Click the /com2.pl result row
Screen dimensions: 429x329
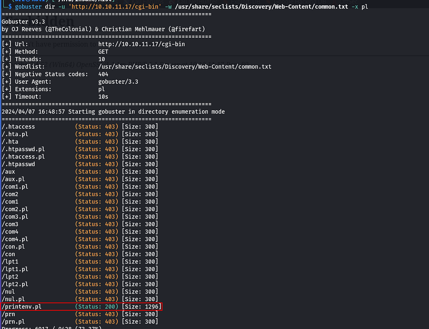click(x=80, y=209)
